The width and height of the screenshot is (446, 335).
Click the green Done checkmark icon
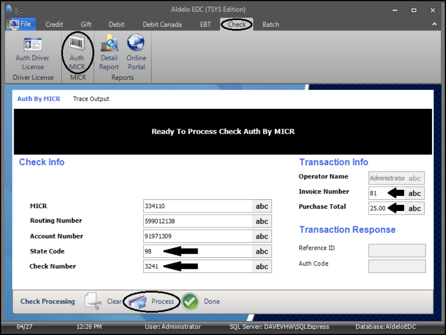click(190, 301)
